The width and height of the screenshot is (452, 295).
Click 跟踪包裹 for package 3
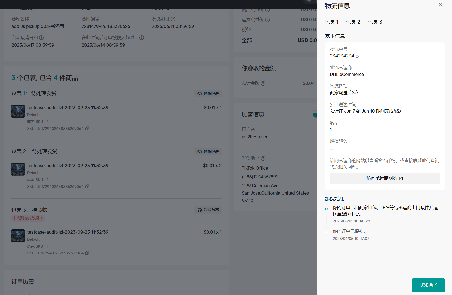point(208,210)
